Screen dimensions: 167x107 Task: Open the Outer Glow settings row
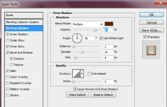[x=24, y=40]
